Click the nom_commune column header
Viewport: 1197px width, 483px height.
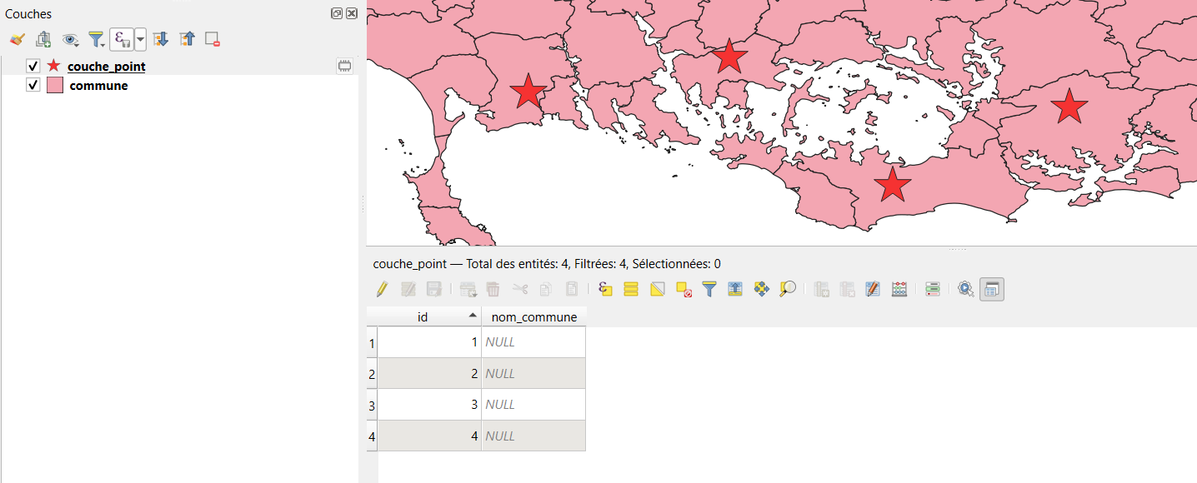click(x=533, y=316)
